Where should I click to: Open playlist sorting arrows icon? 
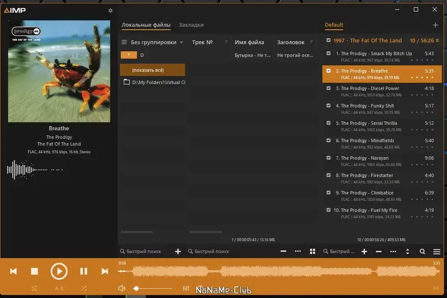pos(408,251)
